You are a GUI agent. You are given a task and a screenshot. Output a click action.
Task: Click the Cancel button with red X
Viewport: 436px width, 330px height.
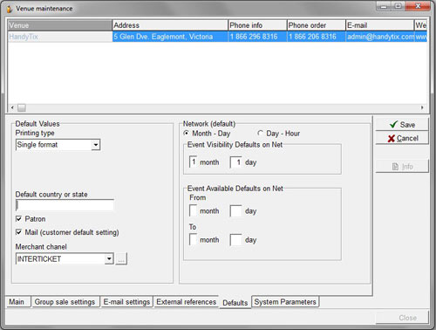click(402, 138)
